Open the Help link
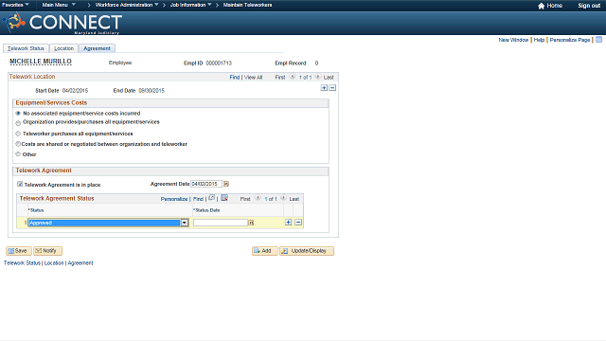 point(539,40)
